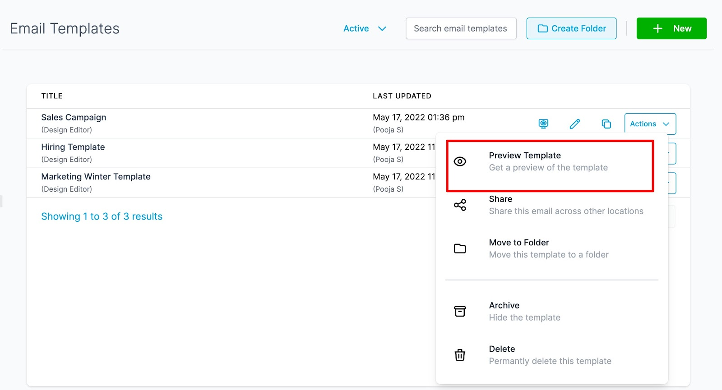Screen dimensions: 722x390
Task: Click the LAST UPDATED column header
Action: (x=402, y=96)
